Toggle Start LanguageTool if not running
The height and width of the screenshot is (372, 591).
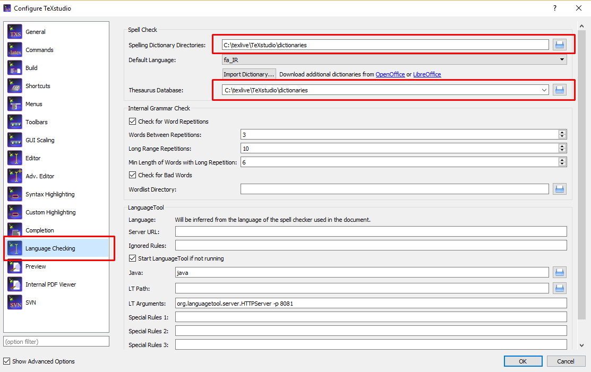pyautogui.click(x=132, y=258)
